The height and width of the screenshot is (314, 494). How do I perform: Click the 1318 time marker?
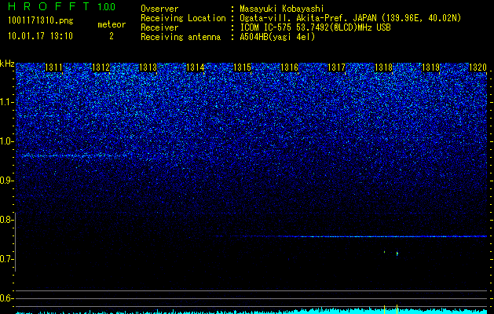click(x=383, y=68)
